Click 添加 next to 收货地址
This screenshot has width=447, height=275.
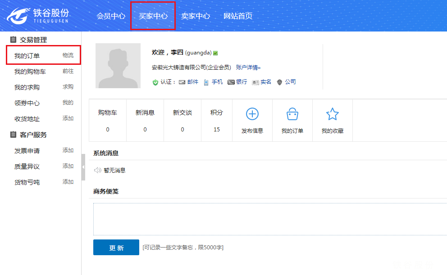[68, 119]
